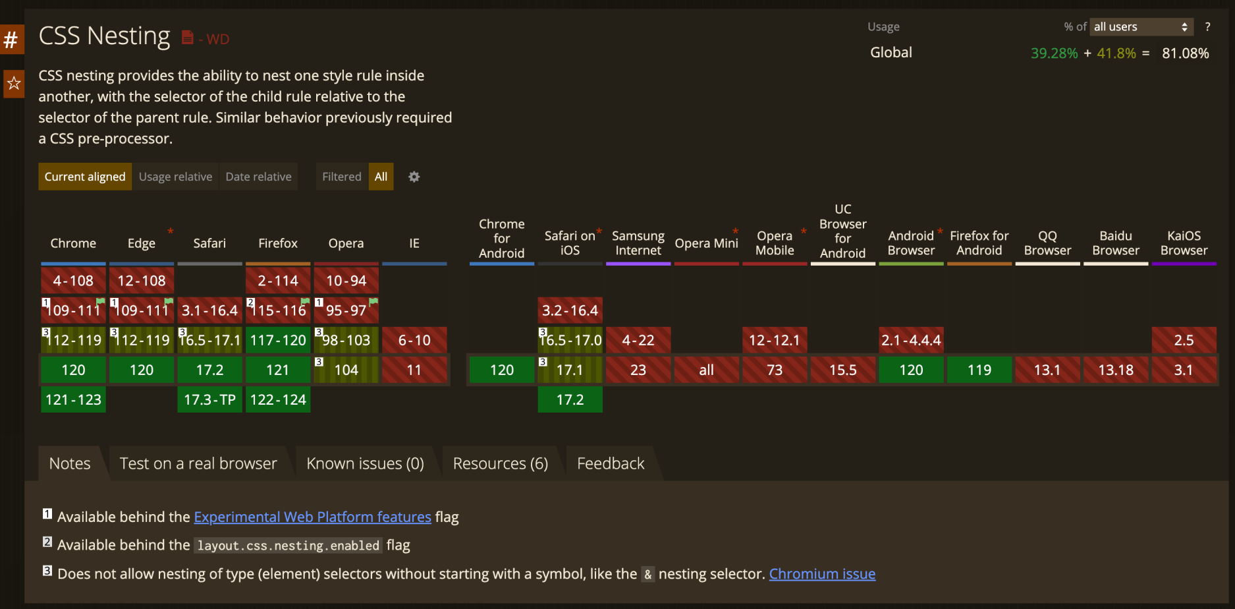Switch to Date relative view
This screenshot has width=1235, height=609.
point(258,177)
